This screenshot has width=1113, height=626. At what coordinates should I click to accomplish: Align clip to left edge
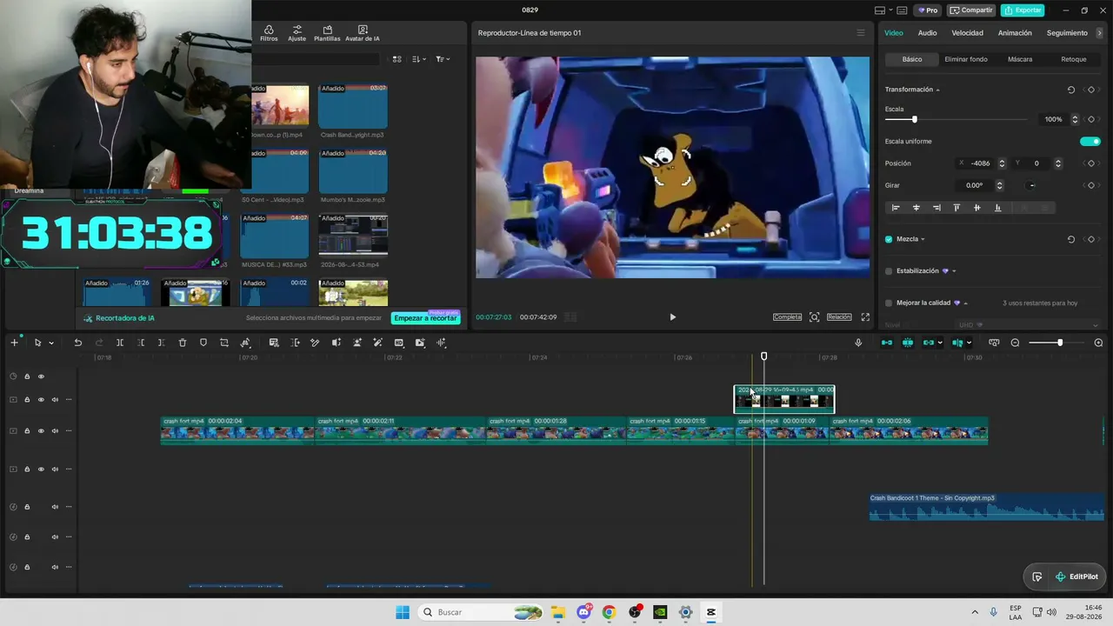point(896,208)
